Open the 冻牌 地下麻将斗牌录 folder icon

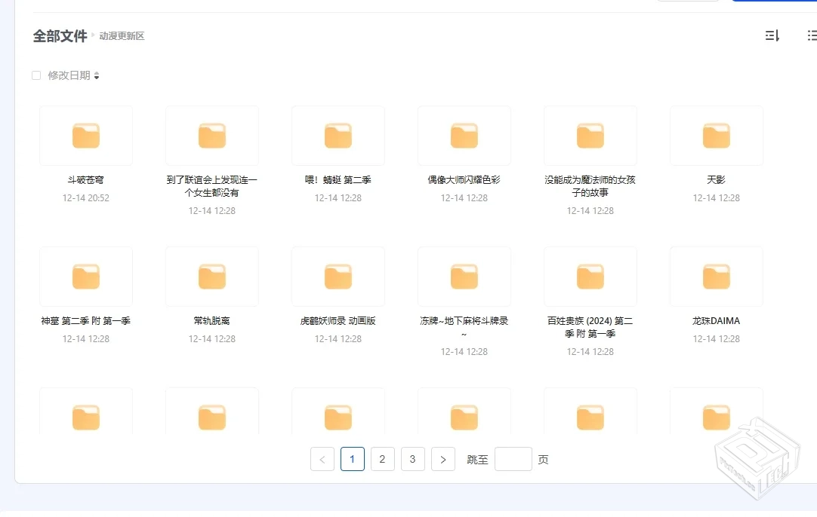[x=464, y=276]
